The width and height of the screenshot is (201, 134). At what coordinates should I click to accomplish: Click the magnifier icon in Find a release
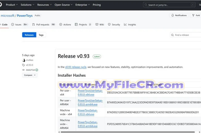pyautogui.click(x=173, y=35)
